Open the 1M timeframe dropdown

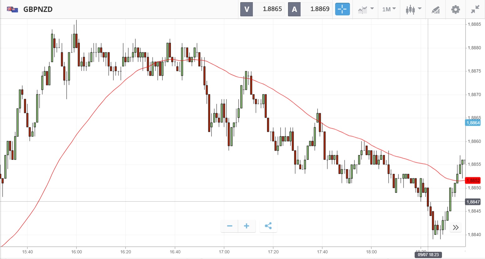[x=389, y=9]
